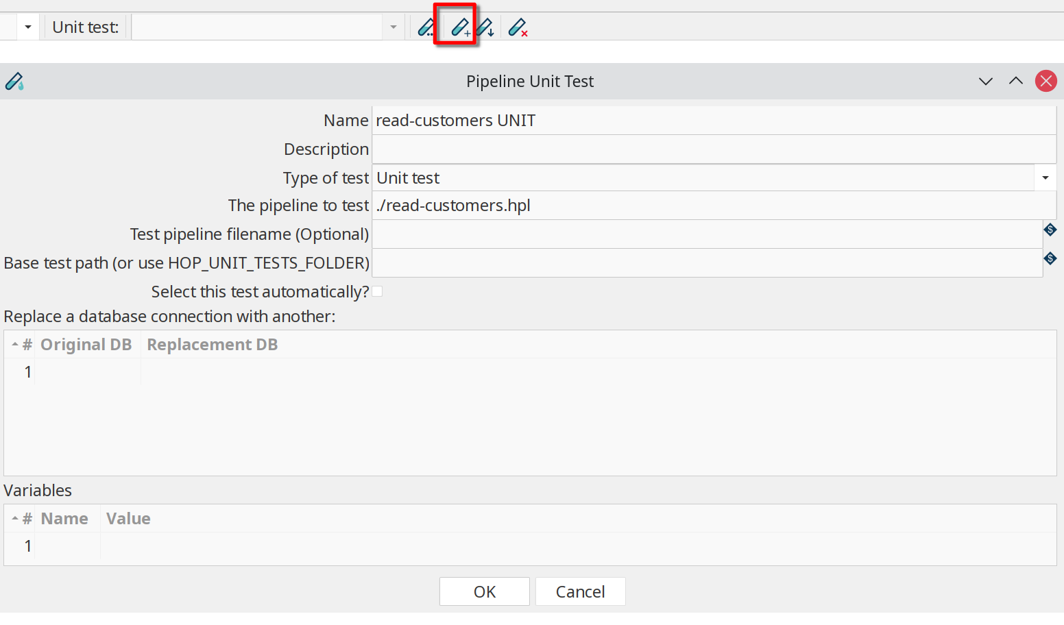
Task: Sort by Original DB column header
Action: click(x=86, y=345)
